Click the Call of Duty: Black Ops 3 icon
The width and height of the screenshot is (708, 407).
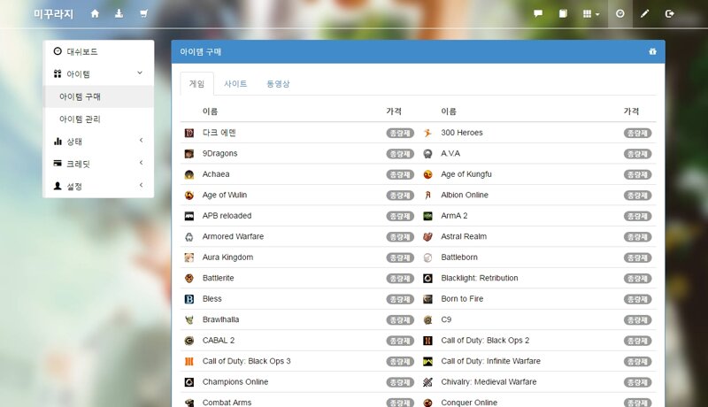tap(189, 361)
